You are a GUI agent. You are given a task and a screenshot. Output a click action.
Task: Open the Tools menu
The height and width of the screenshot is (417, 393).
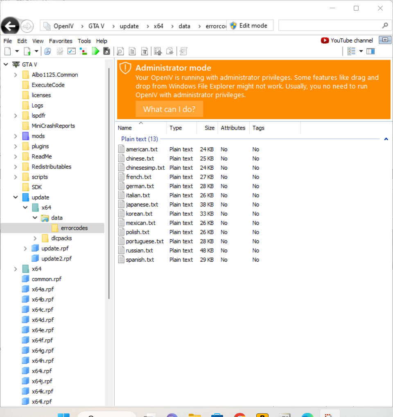click(x=84, y=41)
